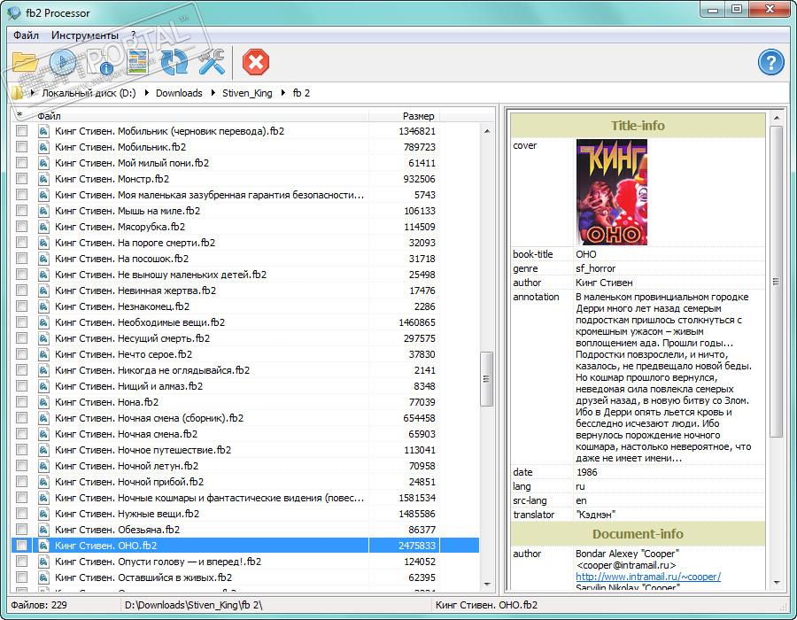Check the box for the selected ОНО.fb2 row

point(21,546)
